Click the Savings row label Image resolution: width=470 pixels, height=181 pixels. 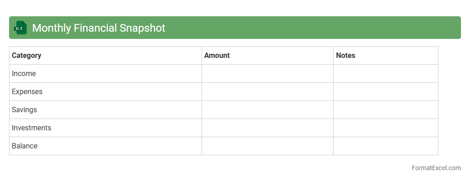pos(24,110)
